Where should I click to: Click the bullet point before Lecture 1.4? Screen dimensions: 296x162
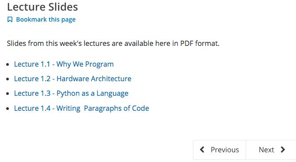[x=8, y=109]
